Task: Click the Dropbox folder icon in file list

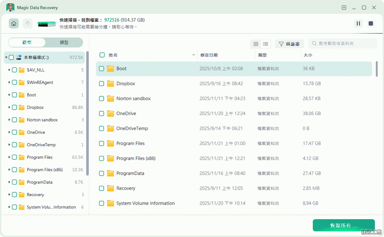Action: point(111,84)
